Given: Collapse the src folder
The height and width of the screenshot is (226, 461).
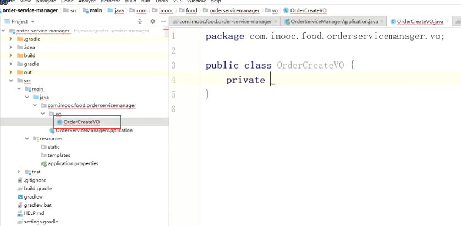Looking at the screenshot, I should [11, 80].
